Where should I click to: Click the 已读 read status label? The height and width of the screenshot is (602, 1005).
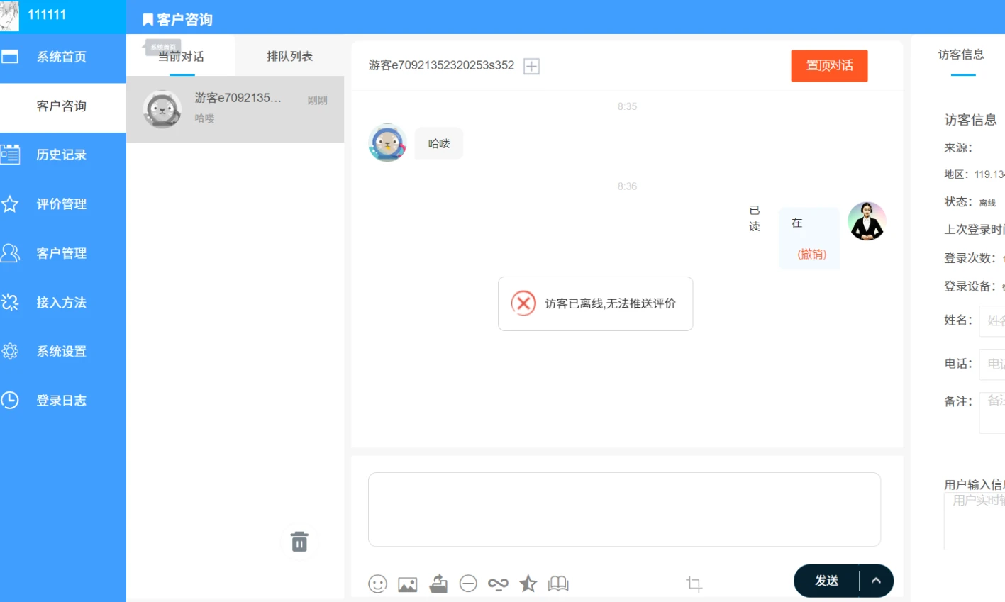click(x=755, y=218)
